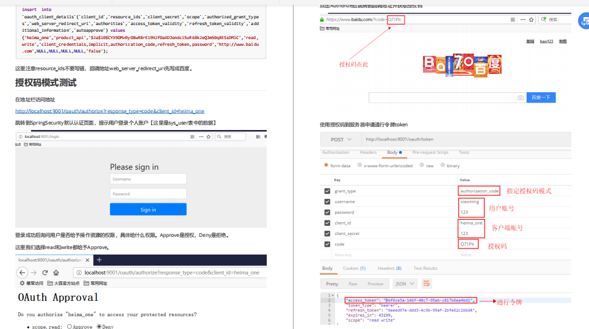The height and width of the screenshot is (329, 589).
Task: Open the three-dots menu in the login page address bar
Action: [x=201, y=137]
